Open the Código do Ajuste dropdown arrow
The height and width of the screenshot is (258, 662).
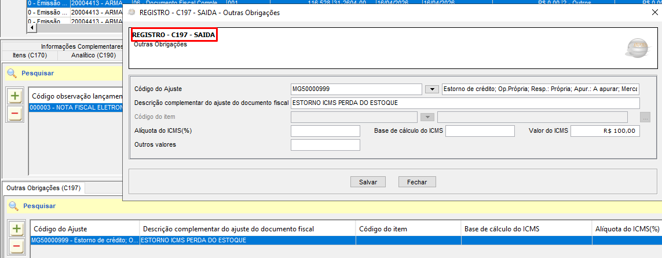(431, 89)
